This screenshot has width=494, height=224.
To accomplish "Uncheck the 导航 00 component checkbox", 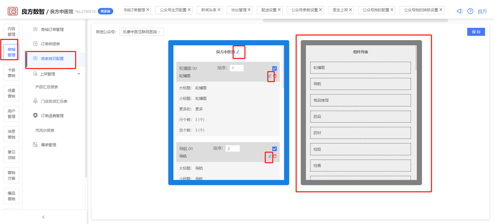I will [x=274, y=149].
